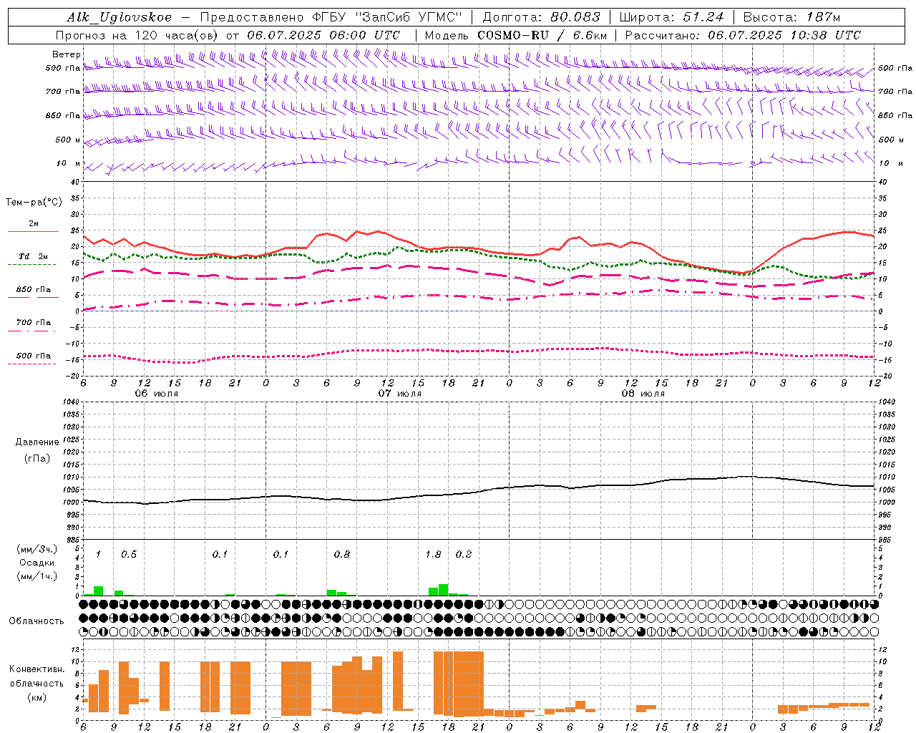This screenshot has width=916, height=733.
Task: Click the station name Alk_Uglovskoe in header
Action: pos(120,17)
